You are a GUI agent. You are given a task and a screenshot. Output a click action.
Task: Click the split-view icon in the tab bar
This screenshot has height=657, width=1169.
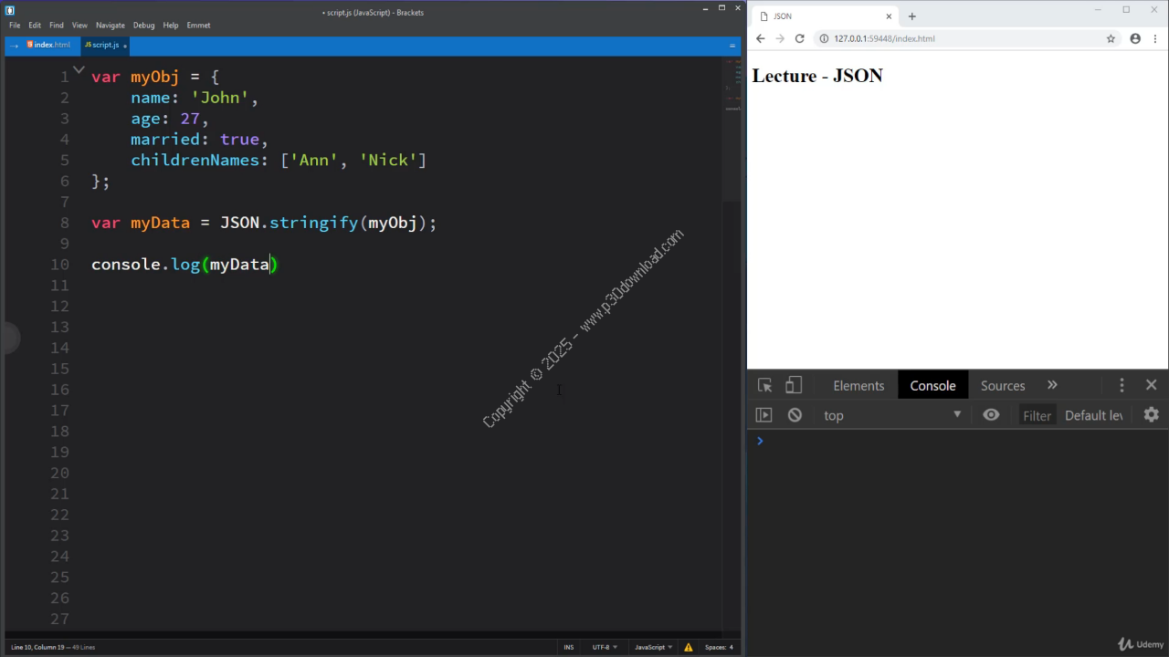click(732, 45)
